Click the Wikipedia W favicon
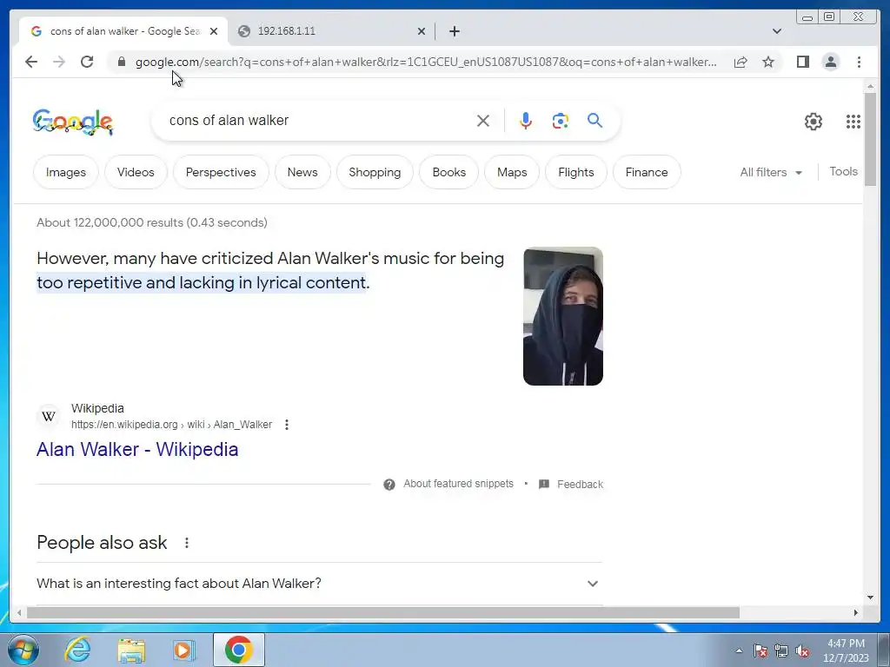 pos(49,416)
